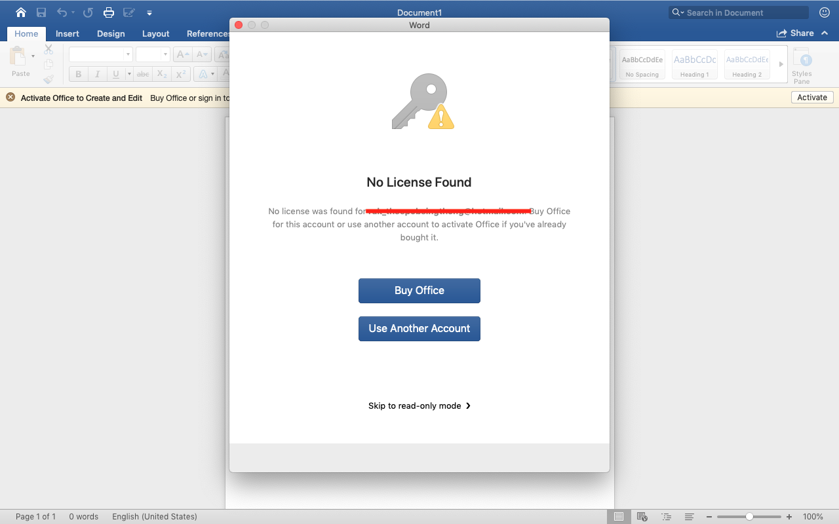Open the Customize Quick Access Toolbar arrow
Screen dimensions: 839x524
[149, 13]
